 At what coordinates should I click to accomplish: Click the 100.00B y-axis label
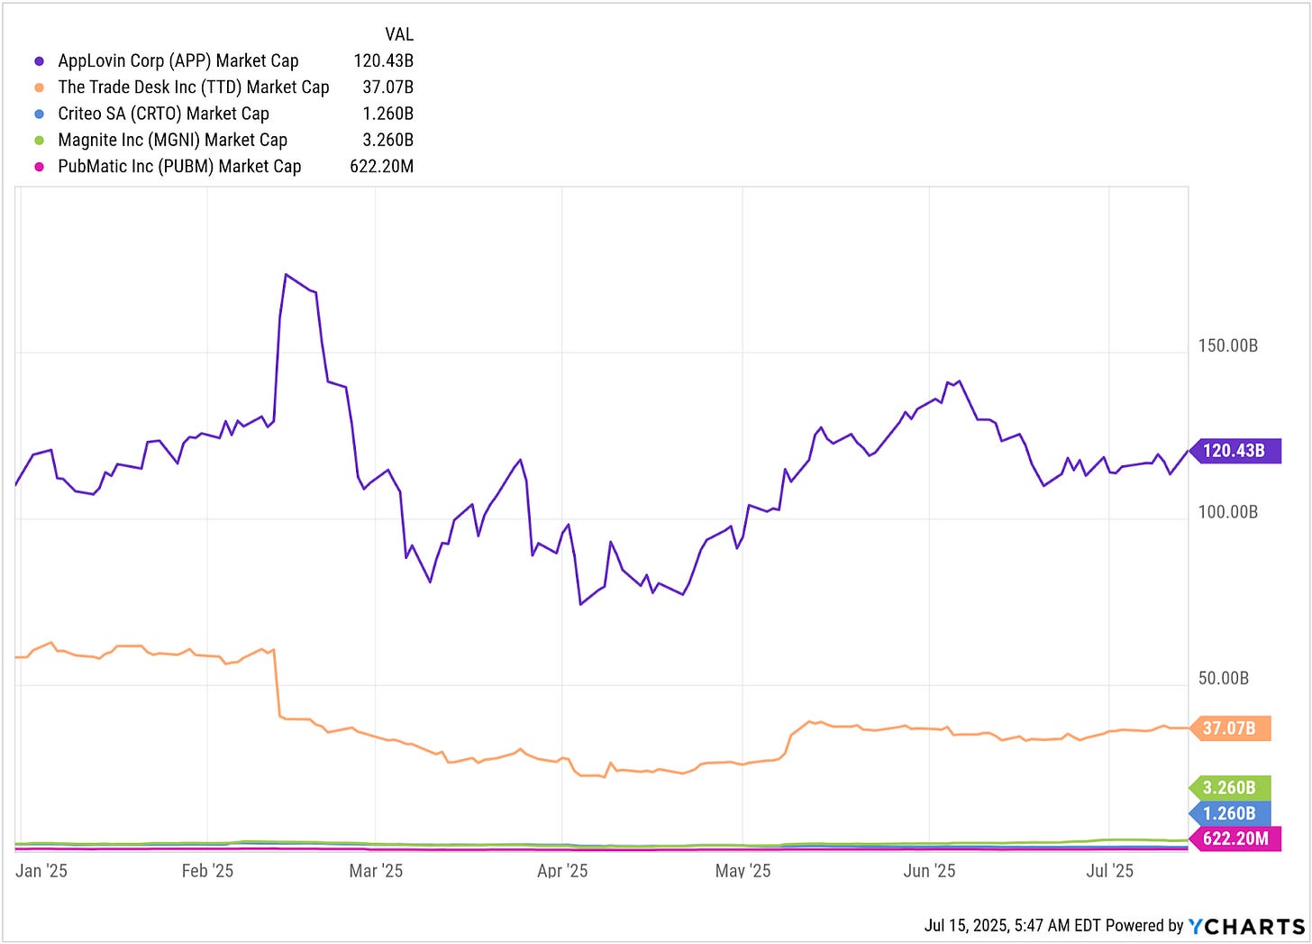(x=1227, y=512)
